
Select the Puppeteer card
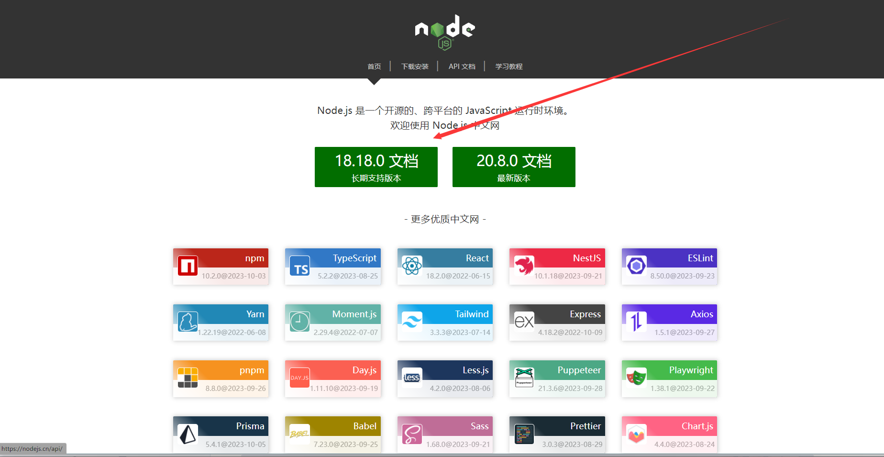pos(557,379)
